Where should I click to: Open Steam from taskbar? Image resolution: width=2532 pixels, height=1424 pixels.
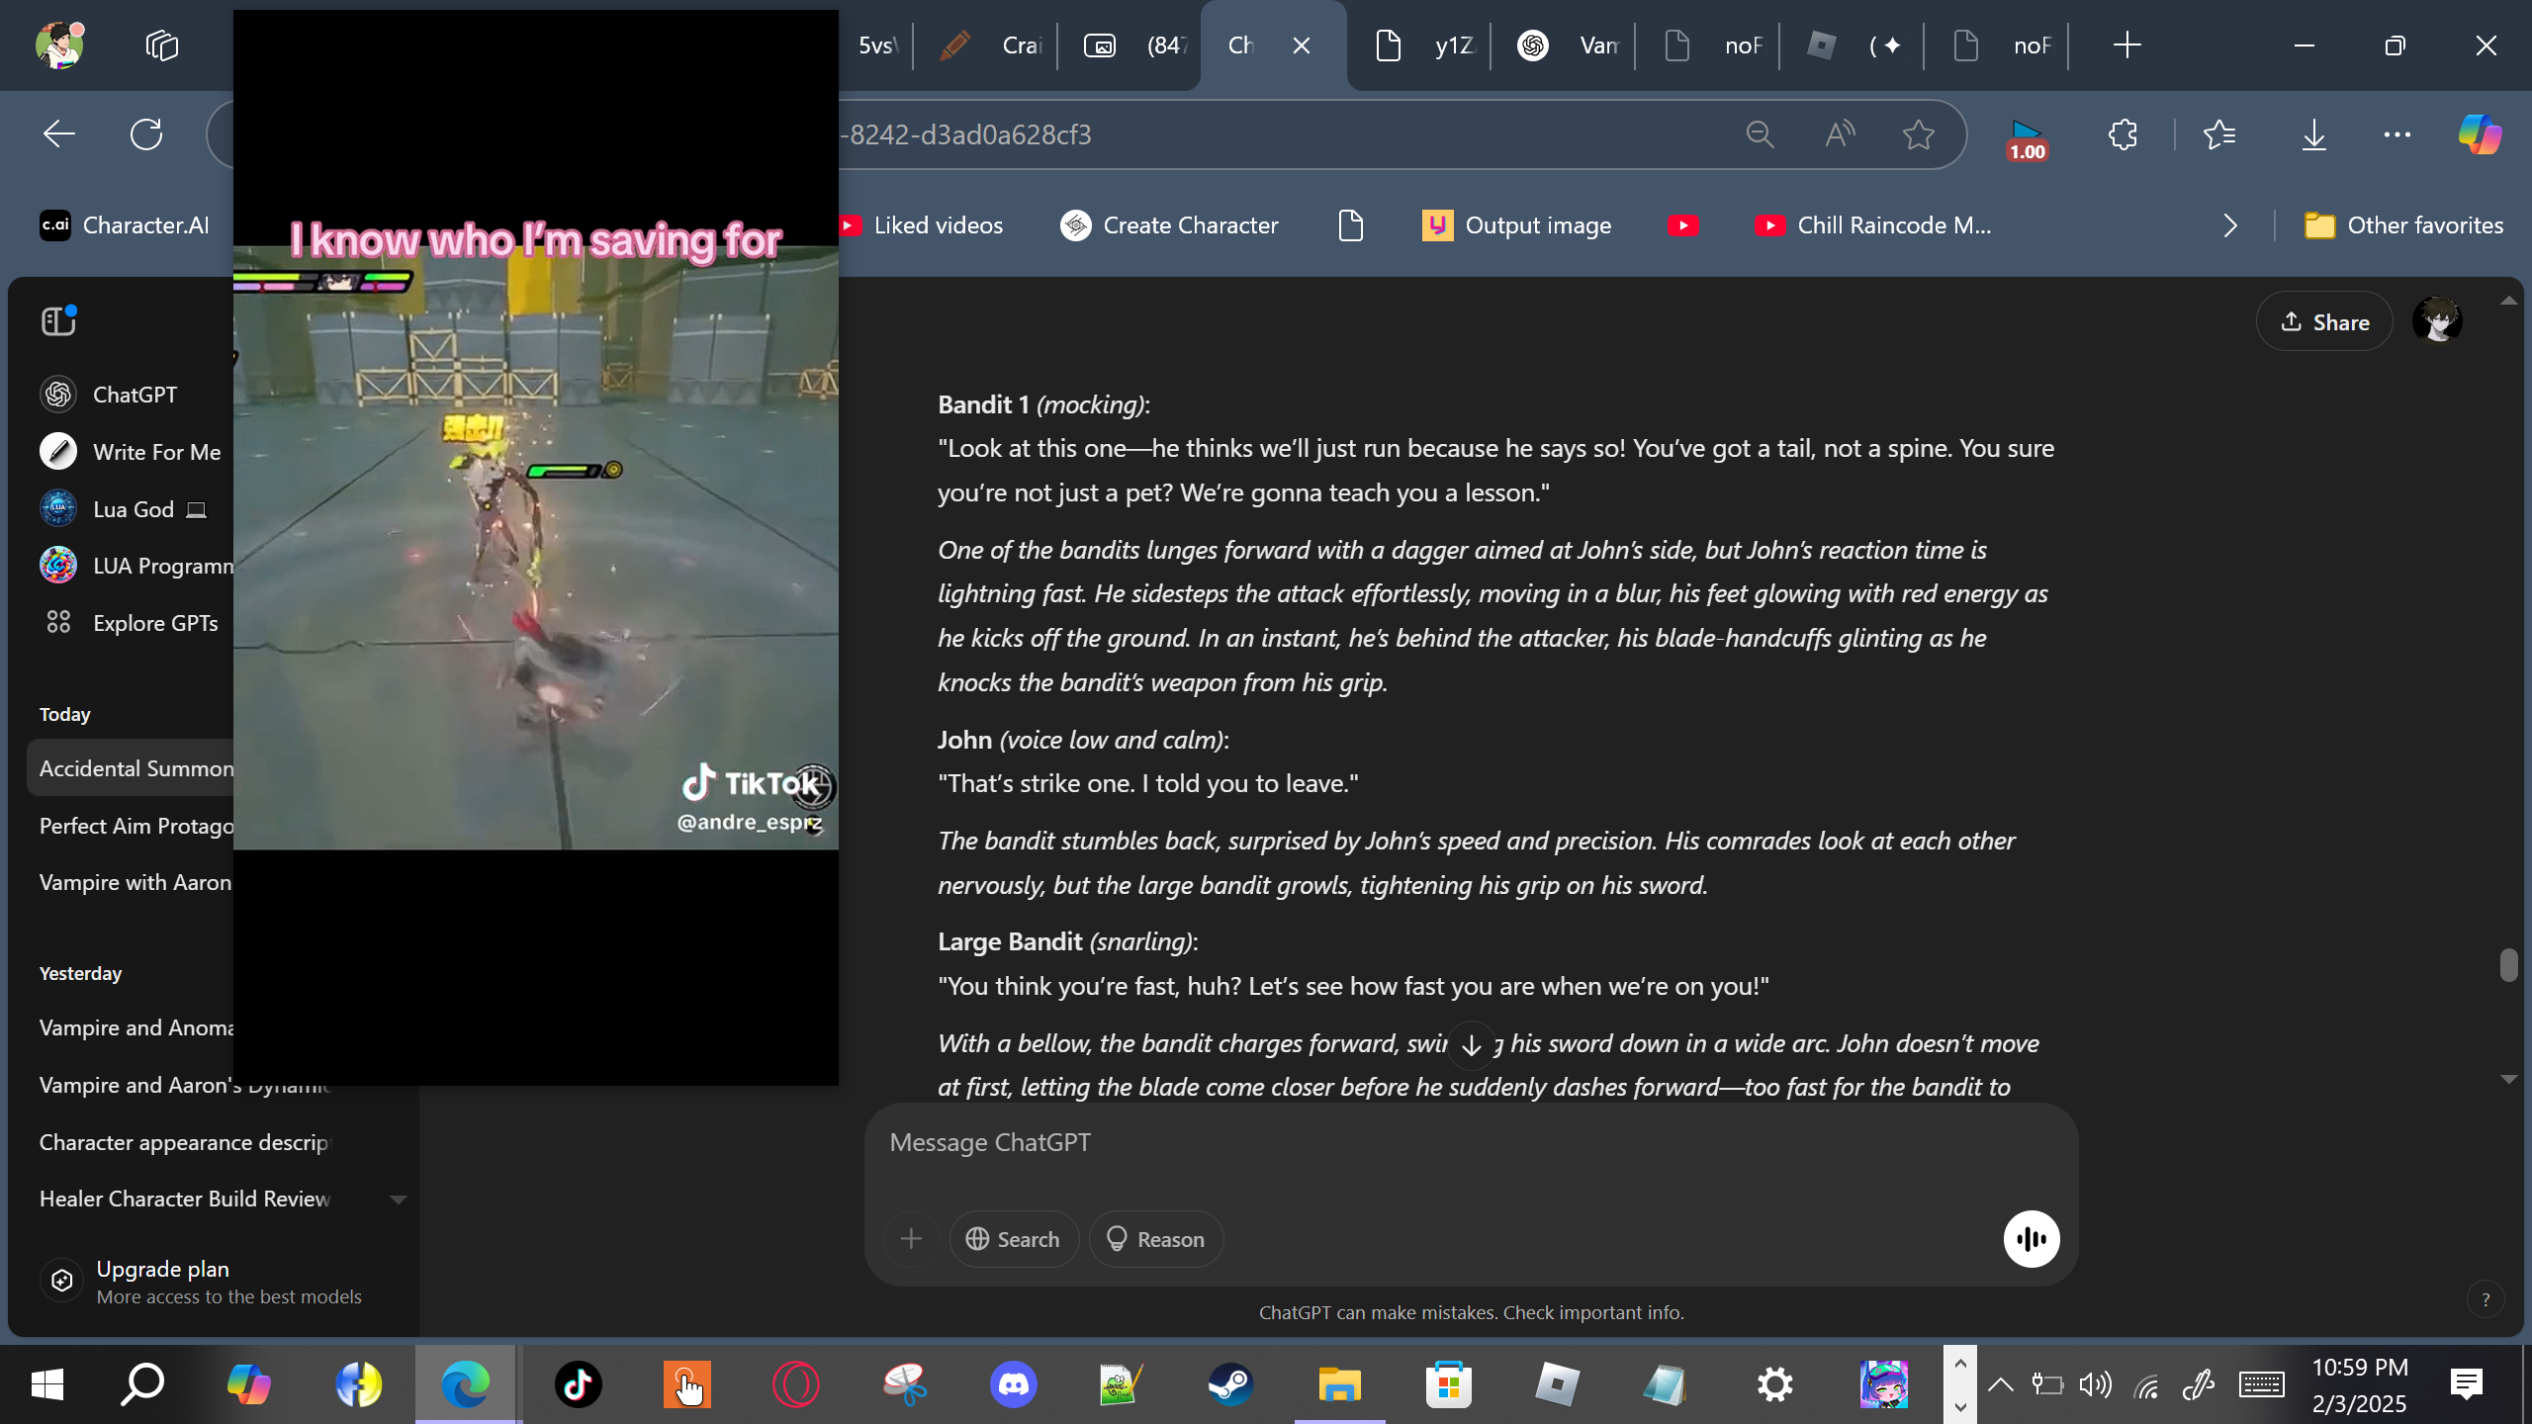coord(1230,1384)
